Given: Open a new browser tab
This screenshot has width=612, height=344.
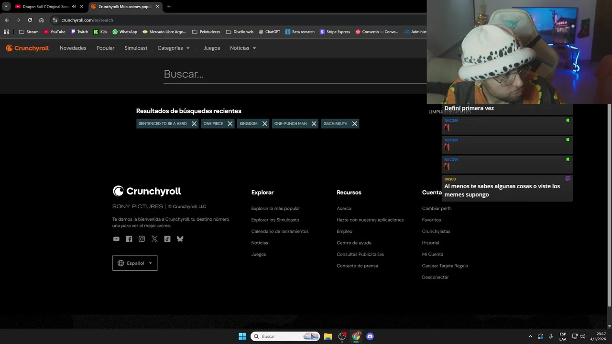Looking at the screenshot, I should pyautogui.click(x=169, y=7).
